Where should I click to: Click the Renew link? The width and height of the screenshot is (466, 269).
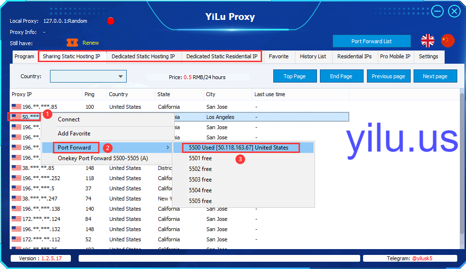(91, 43)
